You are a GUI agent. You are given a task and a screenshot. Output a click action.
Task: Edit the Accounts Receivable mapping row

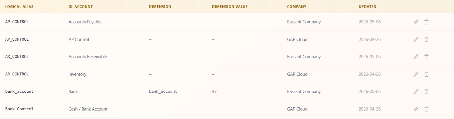click(x=416, y=57)
